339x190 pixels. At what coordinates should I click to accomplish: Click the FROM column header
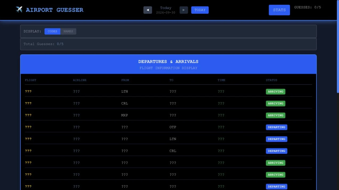[125, 80]
